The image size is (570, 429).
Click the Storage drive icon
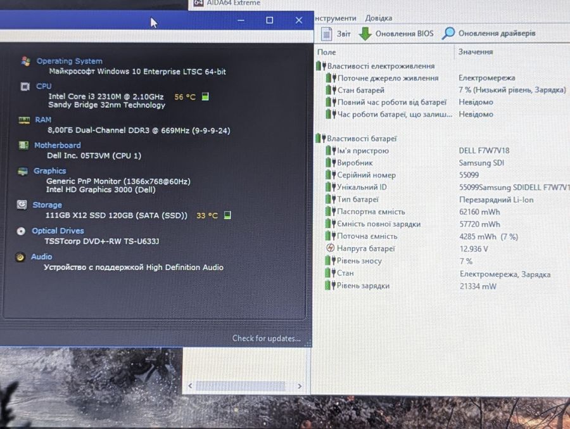22,205
